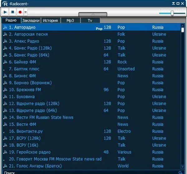The width and height of the screenshot is (187, 174).
Task: Click the stream icon beside Вести ФМ
Action: 5,124
